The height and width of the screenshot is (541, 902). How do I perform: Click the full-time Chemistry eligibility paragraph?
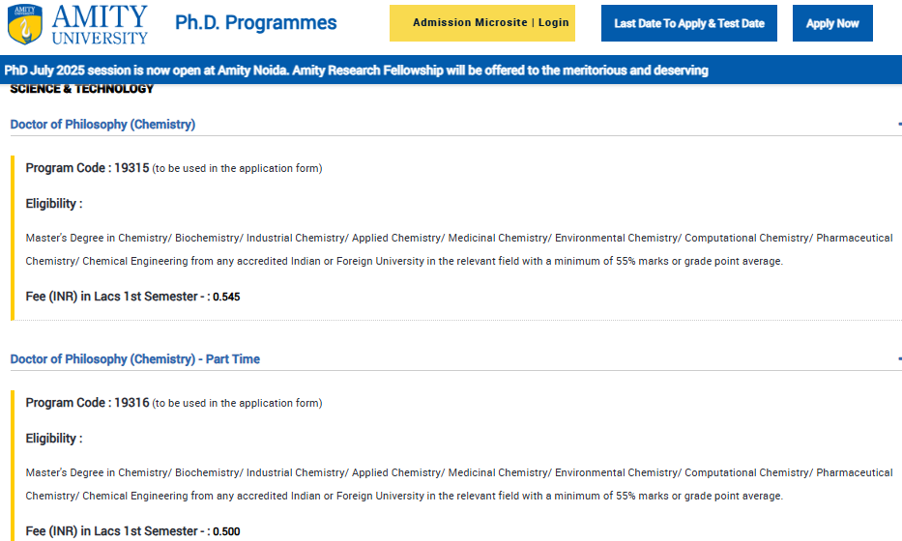click(458, 249)
